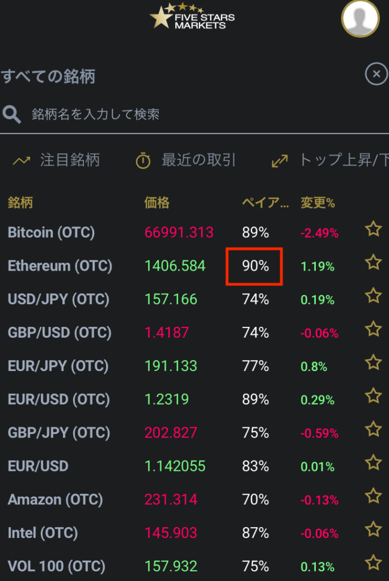Screen dimensions: 389x581
Task: Focus the 銘柄名を入力して検索 search field
Action: click(195, 114)
